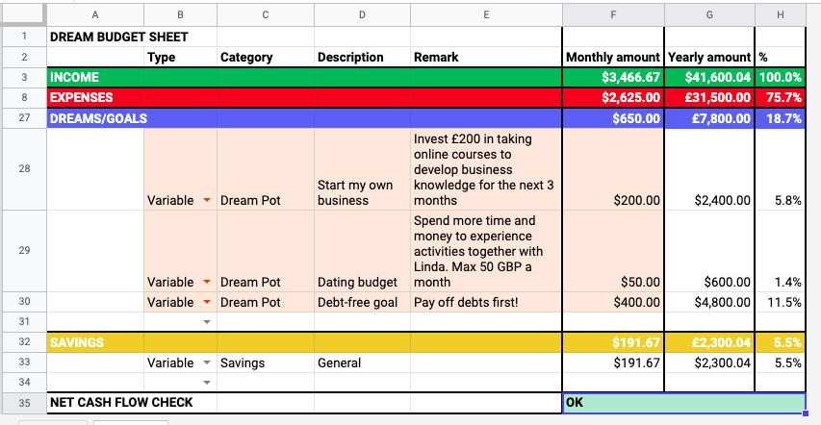
Task: Select the DREAM BUDGET SHEET title cell
Action: 119,37
